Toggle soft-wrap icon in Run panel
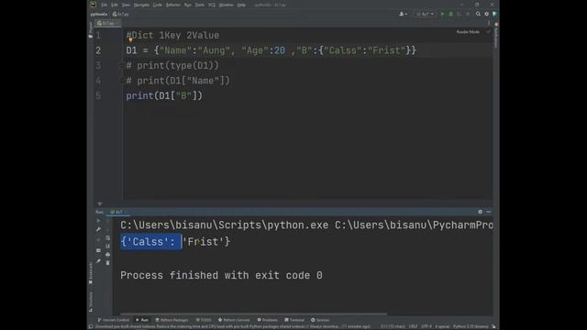This screenshot has width=587, height=330. [108, 237]
